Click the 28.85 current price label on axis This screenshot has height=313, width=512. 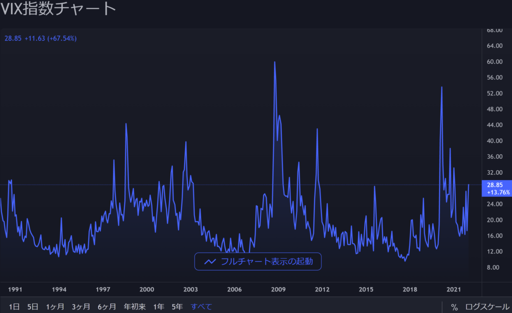[x=494, y=185]
